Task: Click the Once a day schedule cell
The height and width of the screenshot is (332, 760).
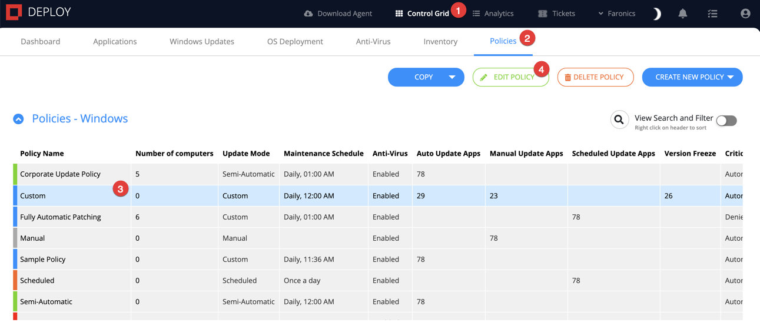Action: point(324,280)
